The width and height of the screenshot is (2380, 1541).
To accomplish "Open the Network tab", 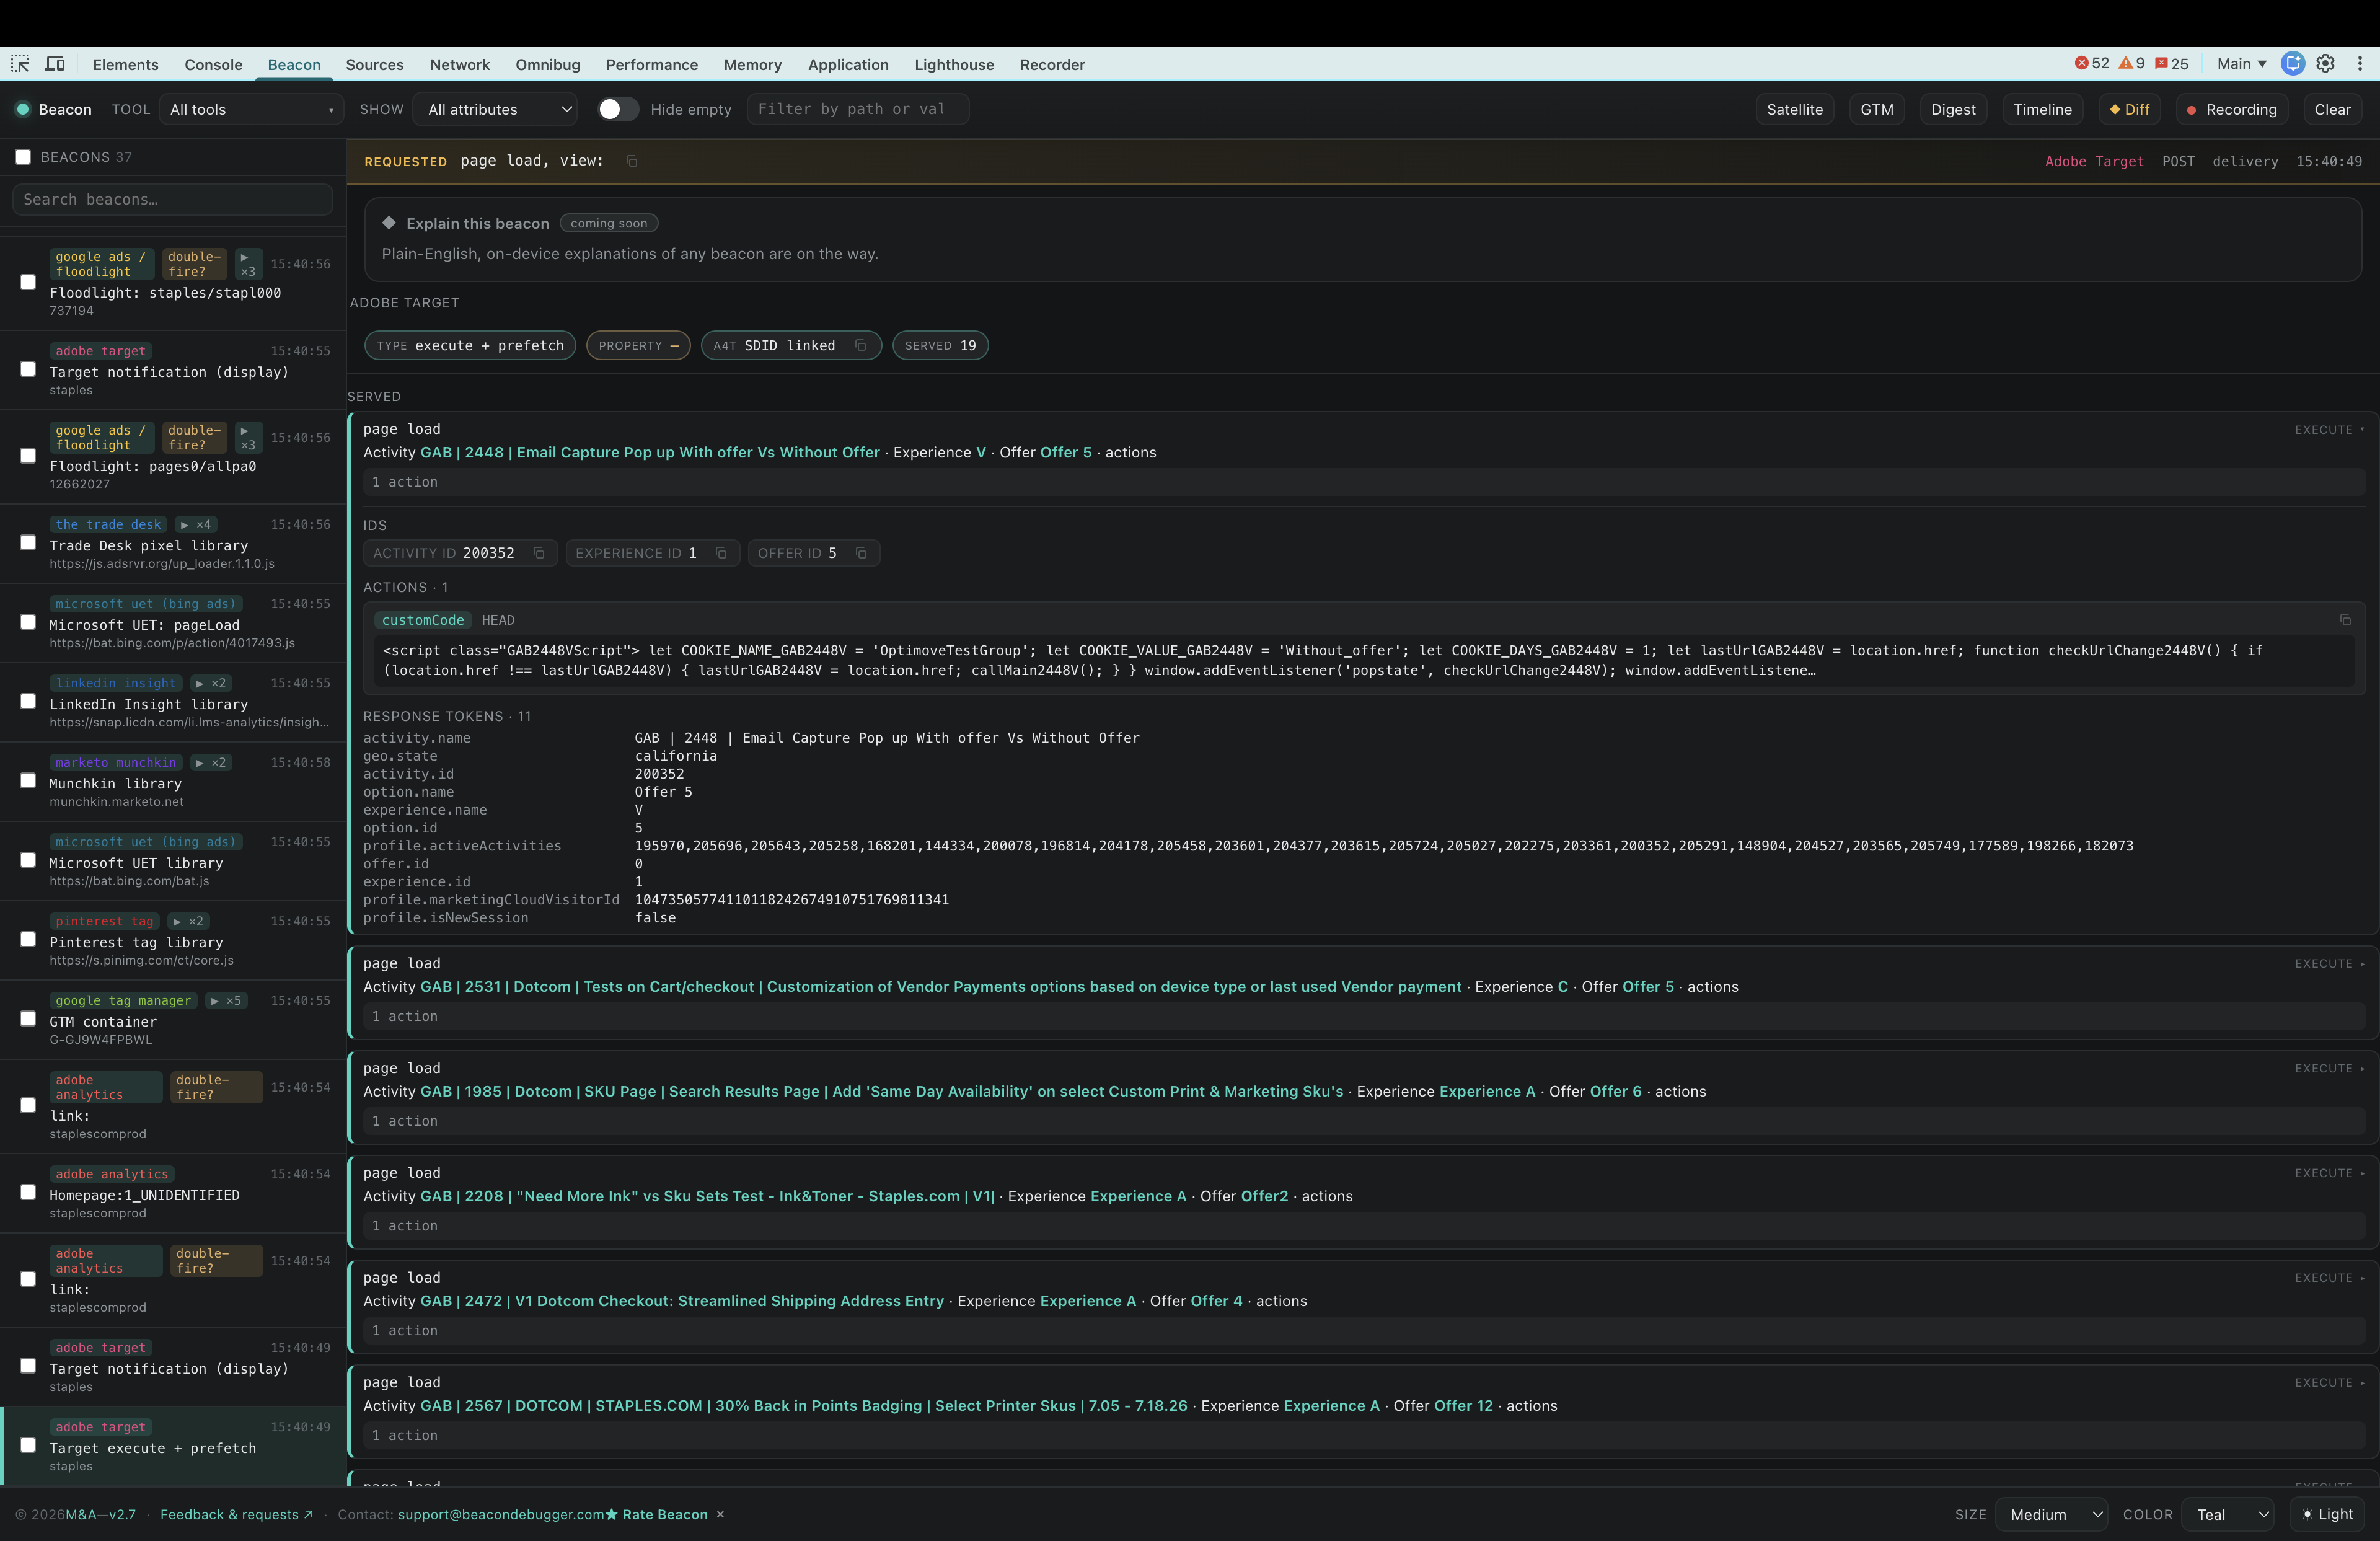I will [460, 64].
